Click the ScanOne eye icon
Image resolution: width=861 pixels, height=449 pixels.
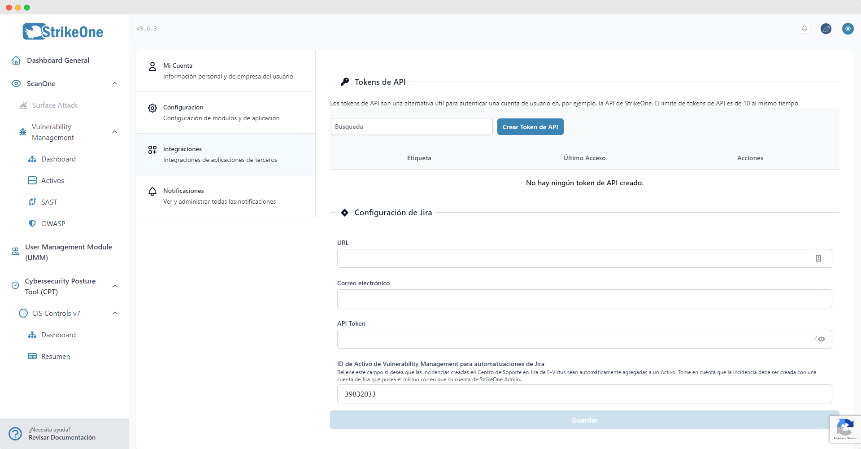point(16,83)
